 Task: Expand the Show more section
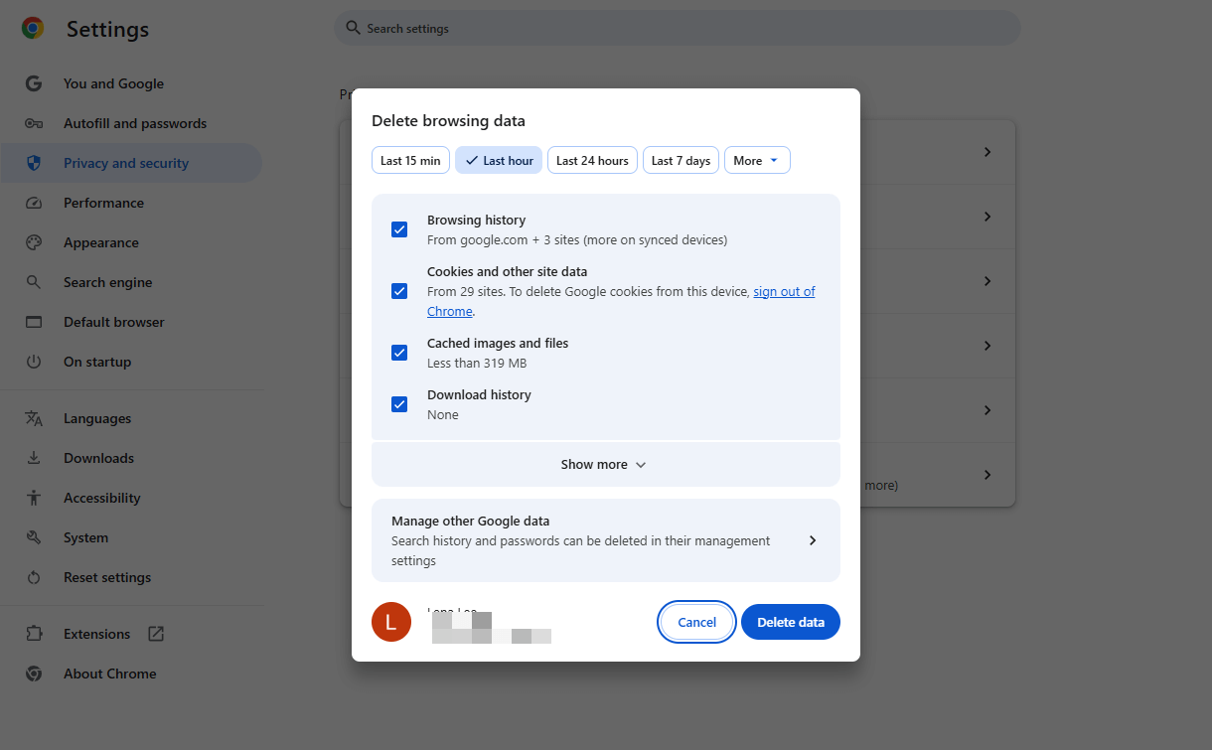click(x=604, y=464)
